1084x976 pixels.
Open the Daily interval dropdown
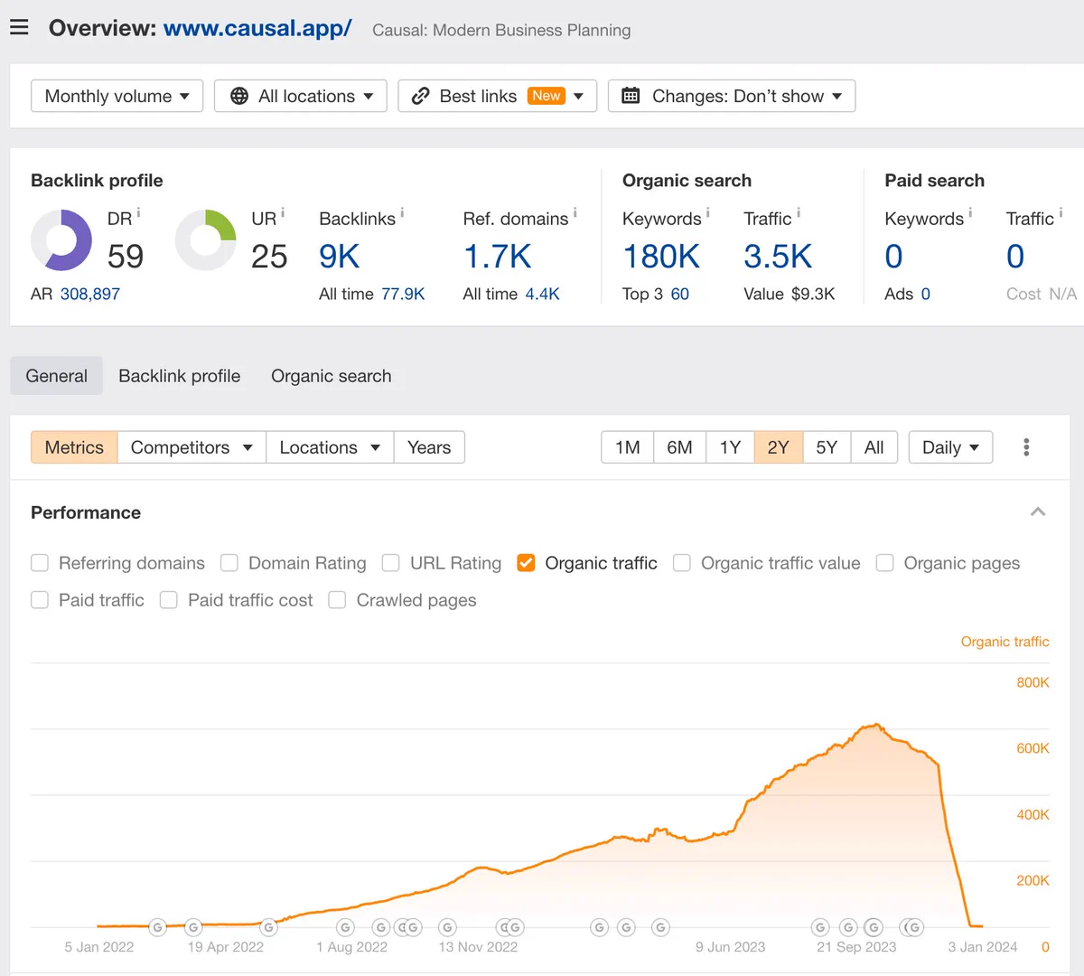(950, 447)
